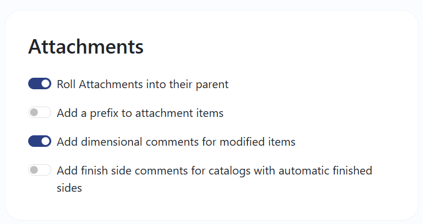Click gray knob of finish side switch
Viewport: 423px width, 224px height.
pos(34,170)
